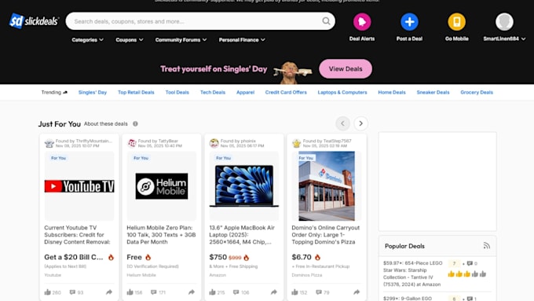Share the Domino's pizza deal
This screenshot has width=534, height=301.
(x=357, y=292)
